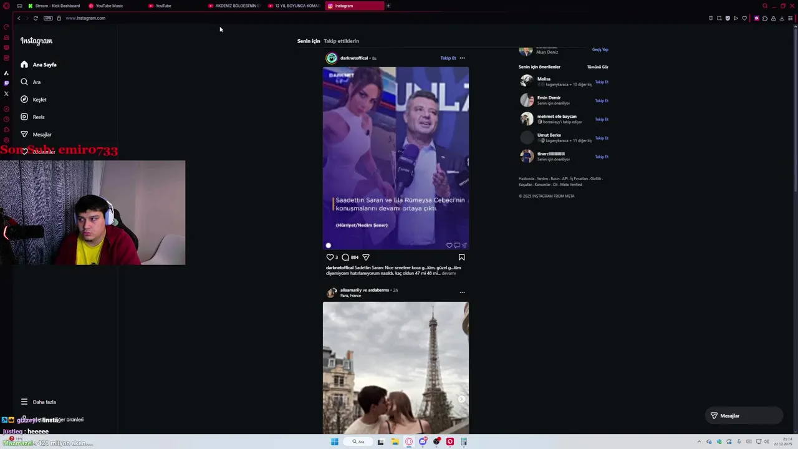
Task: Click the taskbar Ara search box
Action: pos(358,442)
